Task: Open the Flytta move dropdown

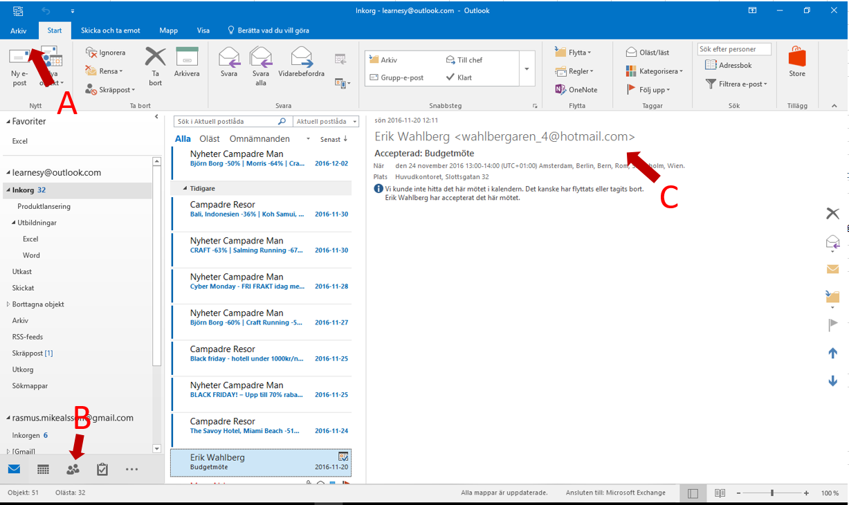Action: coord(573,53)
